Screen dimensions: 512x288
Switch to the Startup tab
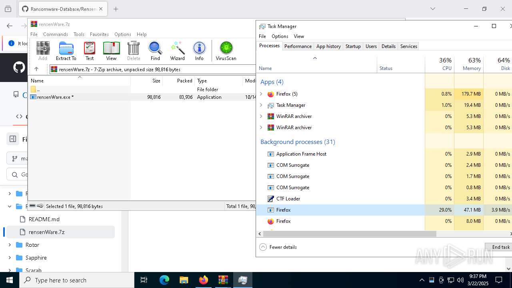coord(353,46)
